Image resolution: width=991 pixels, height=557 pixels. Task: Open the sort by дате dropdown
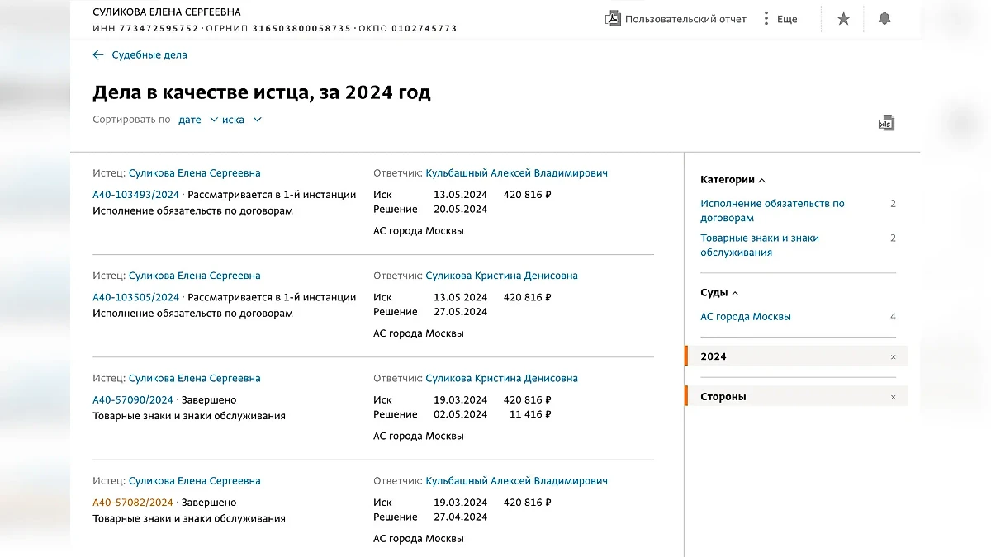pos(198,120)
